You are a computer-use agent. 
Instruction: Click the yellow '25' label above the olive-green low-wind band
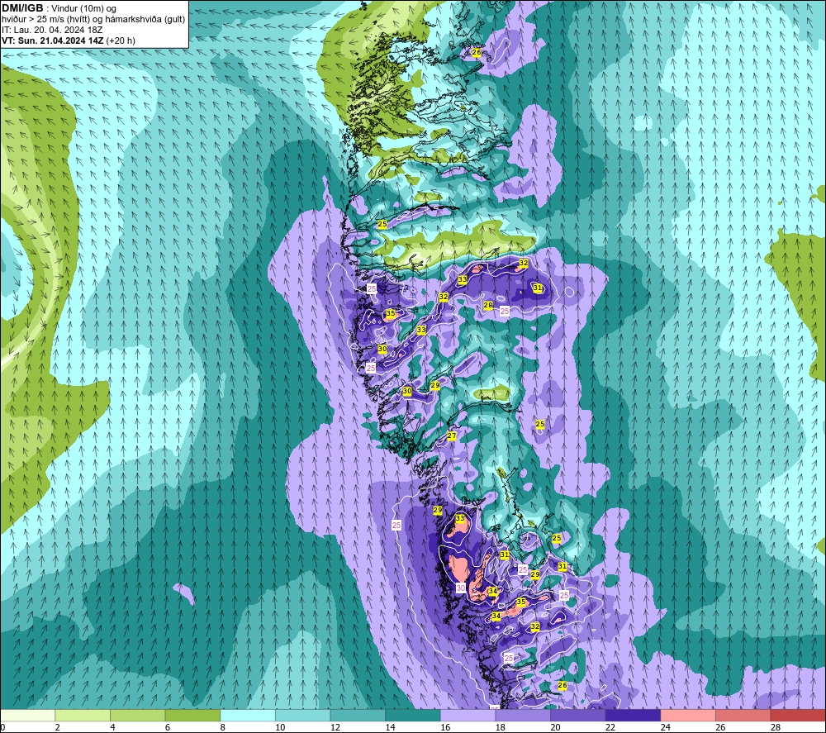coord(382,225)
